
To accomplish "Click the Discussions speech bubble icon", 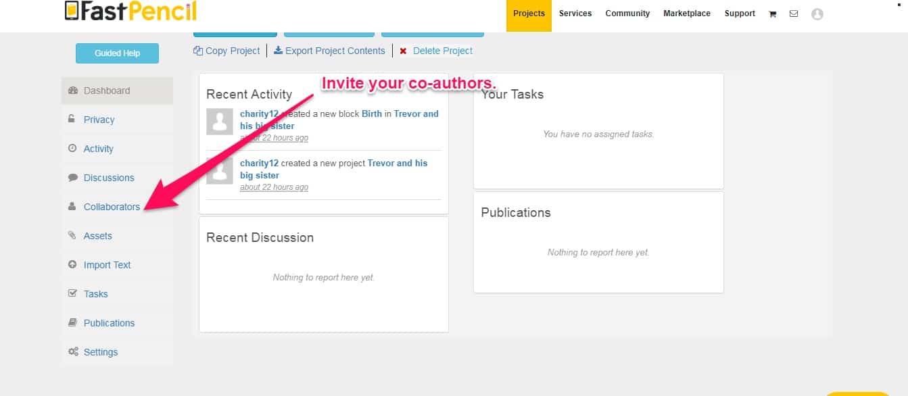I will tap(72, 178).
